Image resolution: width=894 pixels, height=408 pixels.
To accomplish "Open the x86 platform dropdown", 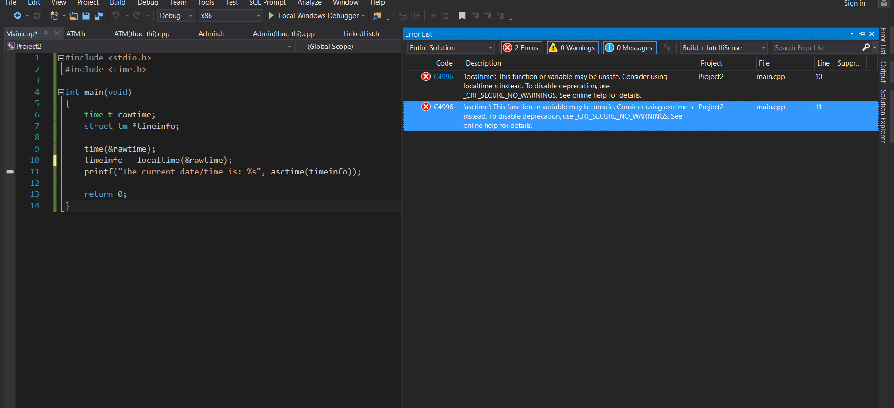I will point(230,16).
